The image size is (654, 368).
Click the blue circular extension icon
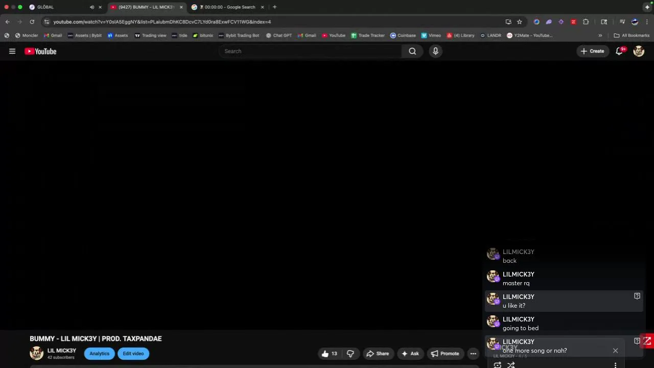[x=536, y=22]
